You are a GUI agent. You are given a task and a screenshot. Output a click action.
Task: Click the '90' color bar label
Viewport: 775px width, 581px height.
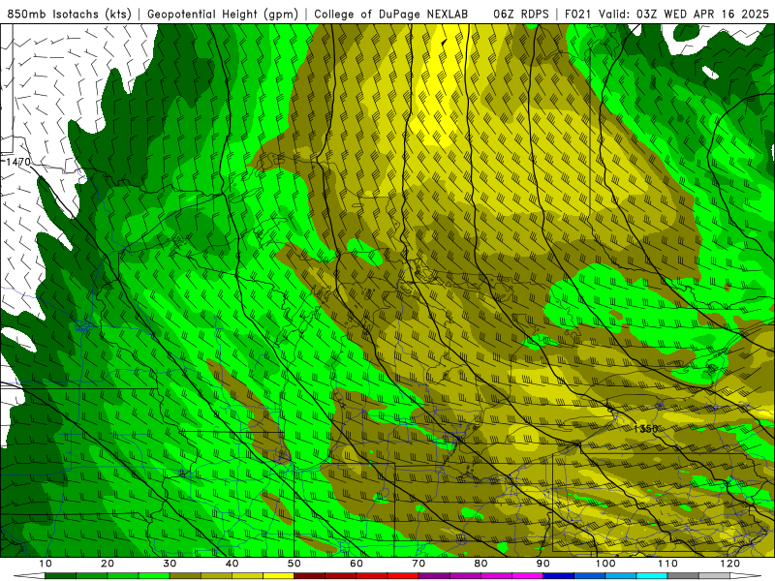click(x=543, y=564)
